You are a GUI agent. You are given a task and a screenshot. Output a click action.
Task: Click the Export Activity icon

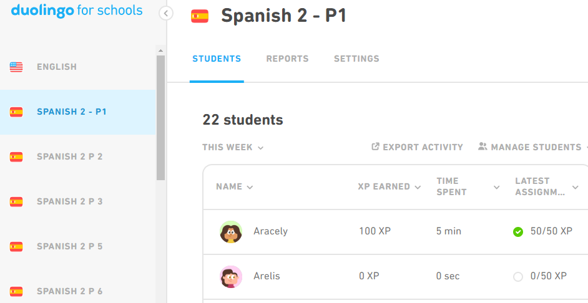point(375,147)
